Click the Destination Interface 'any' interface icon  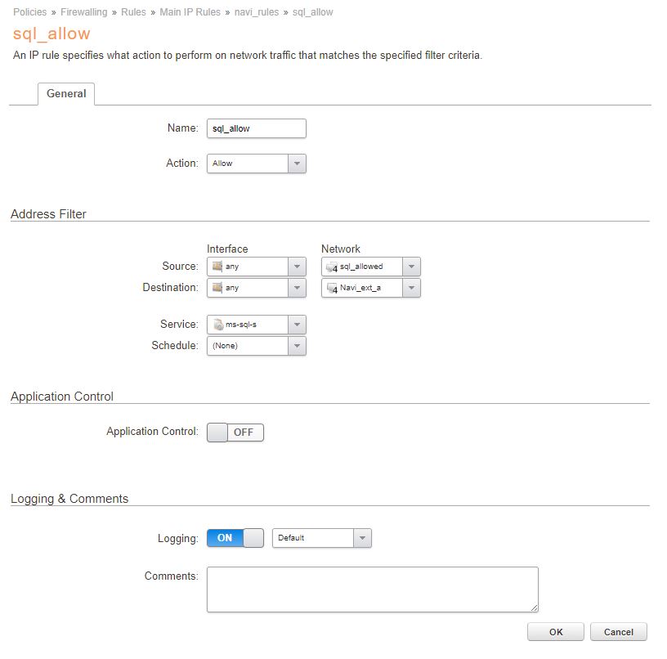click(x=217, y=288)
